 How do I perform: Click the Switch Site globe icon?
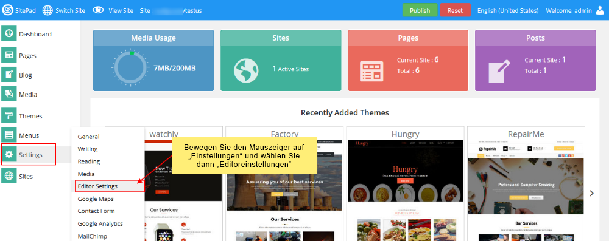pyautogui.click(x=48, y=10)
